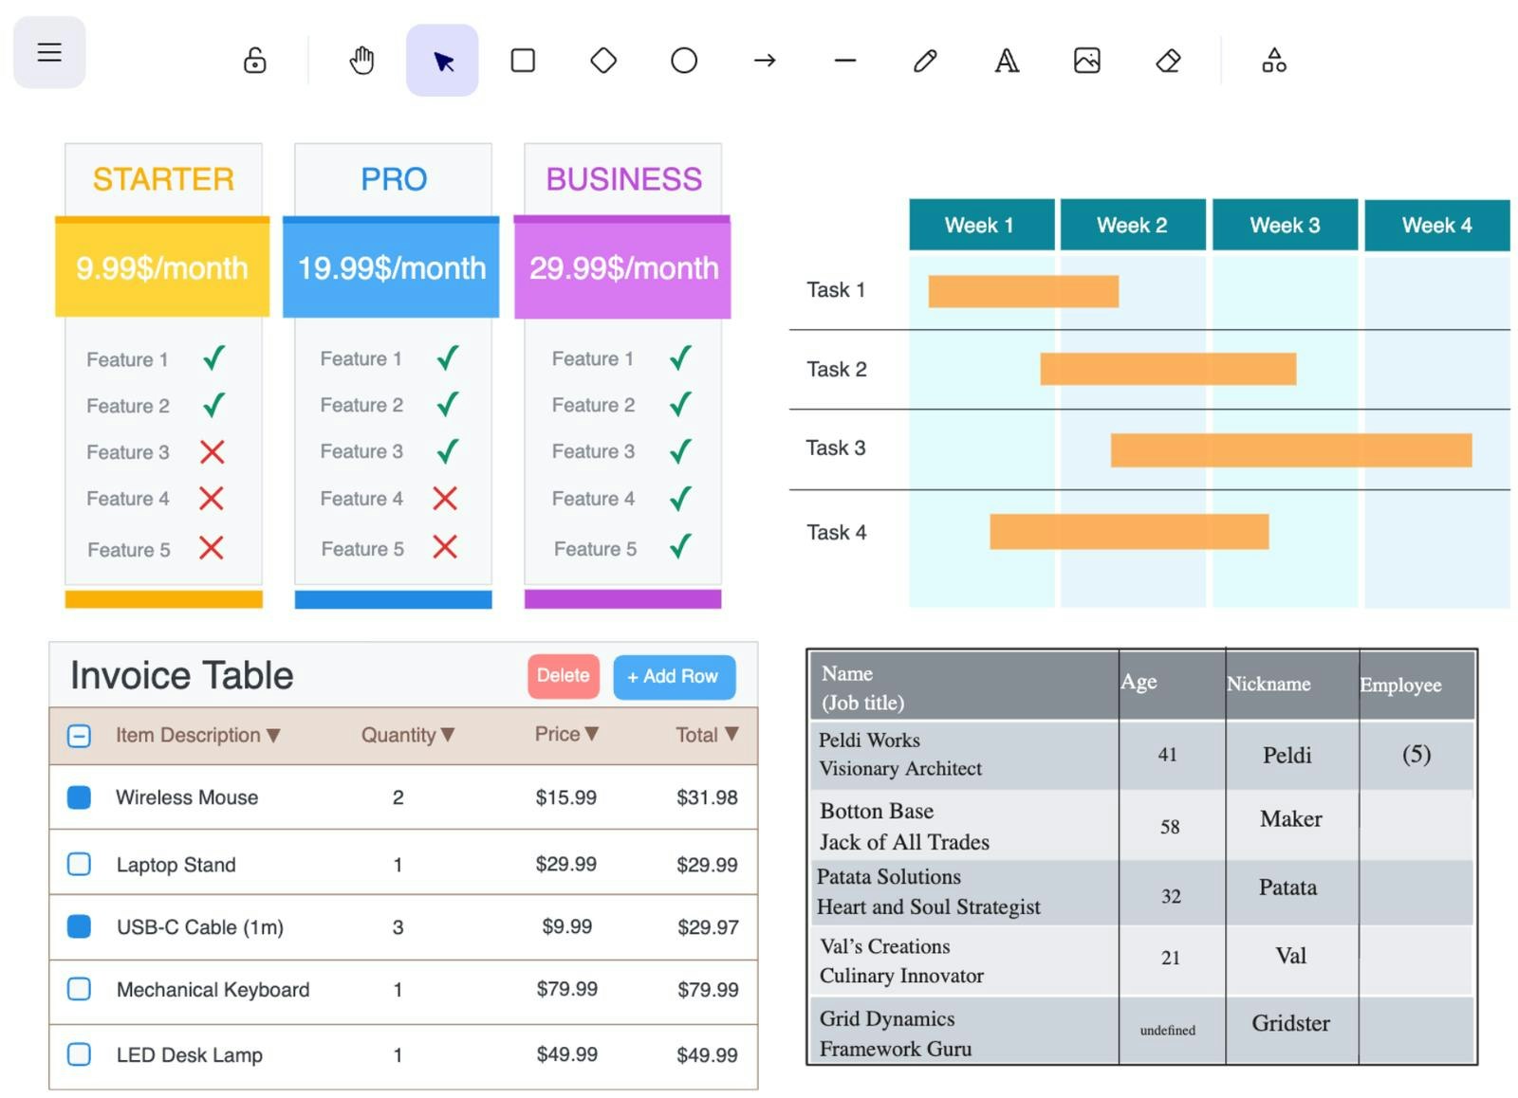Click the Delete button
This screenshot has height=1098, width=1518.
(564, 676)
